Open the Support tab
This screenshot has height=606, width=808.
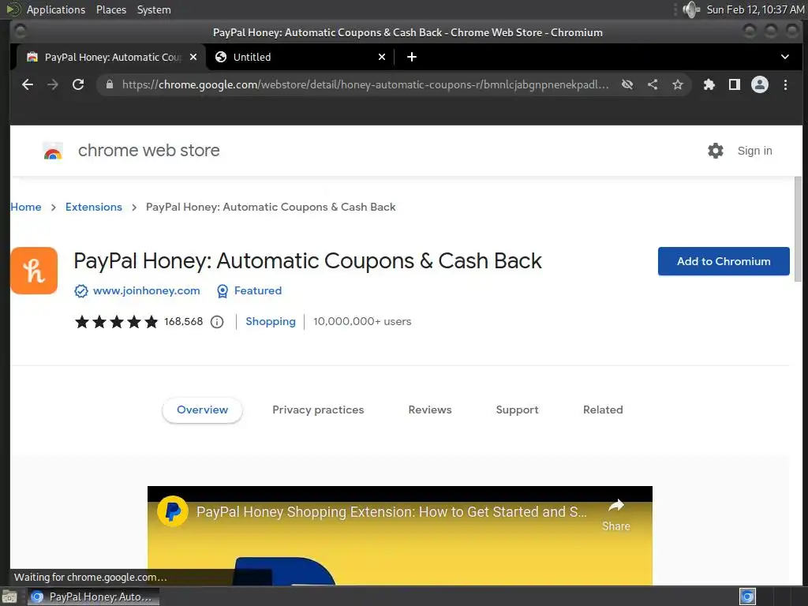point(517,410)
